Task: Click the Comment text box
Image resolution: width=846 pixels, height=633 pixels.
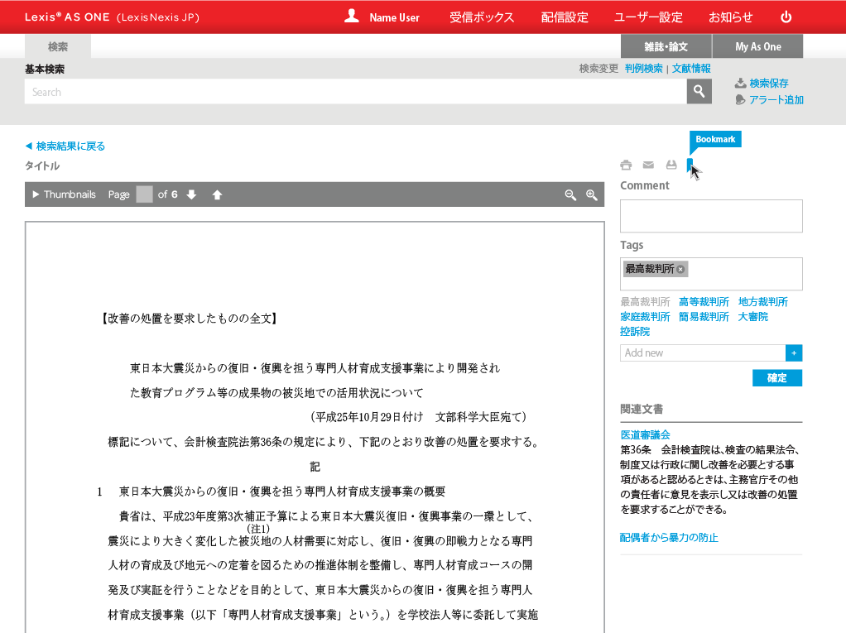Action: pos(711,216)
